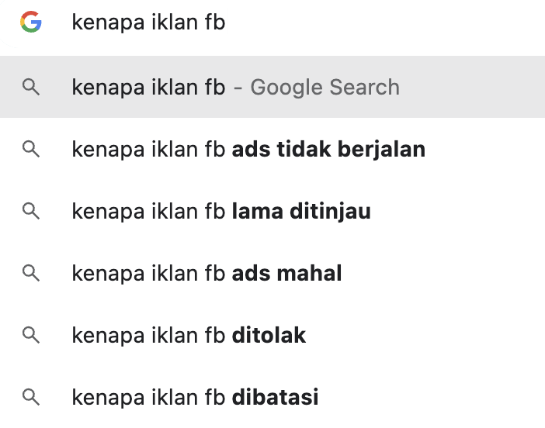Click the gray 'Google Search' label
Image resolution: width=545 pixels, height=428 pixels.
pos(325,87)
